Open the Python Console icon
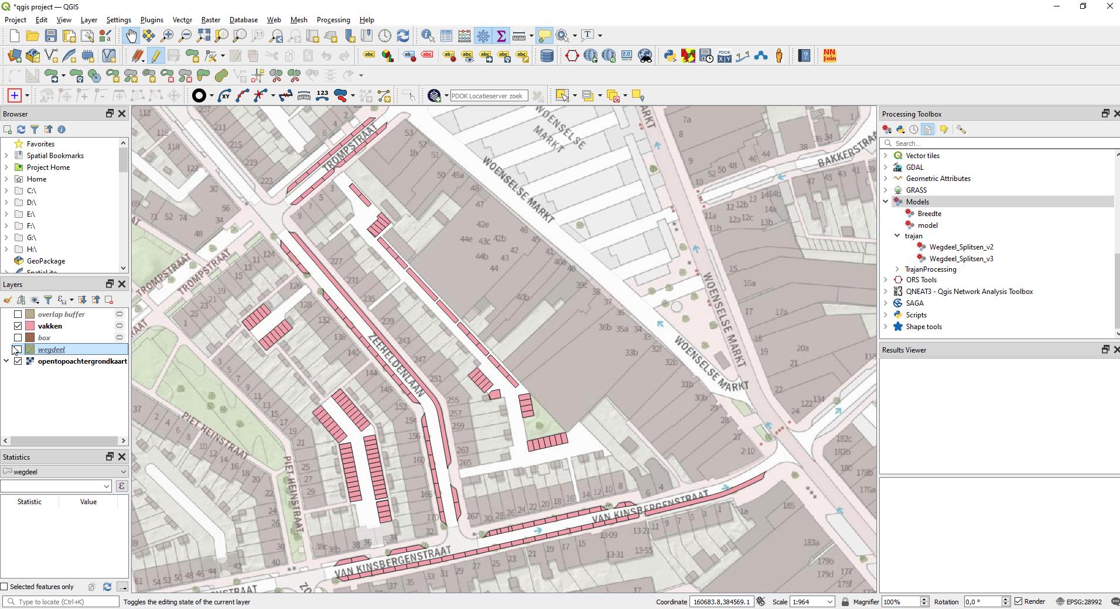The width and height of the screenshot is (1120, 609). point(670,56)
